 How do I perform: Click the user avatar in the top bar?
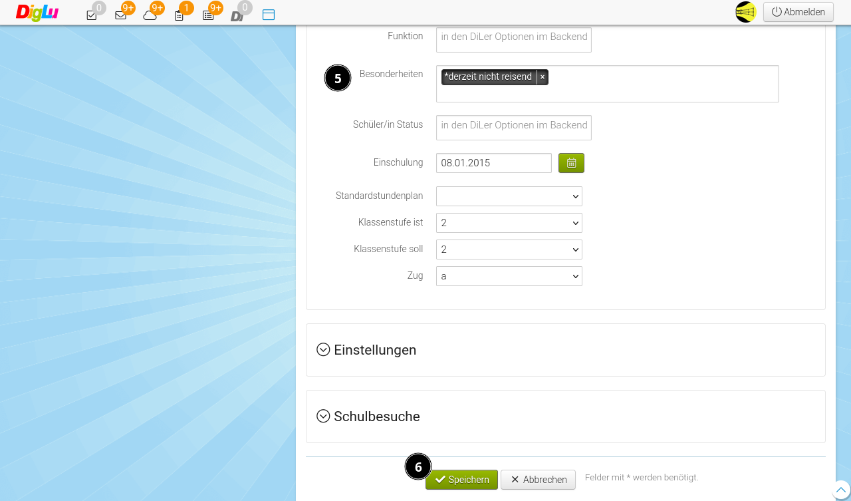point(745,11)
